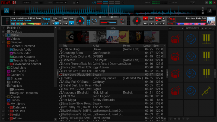Open the Echo effect dropdown arrow
The image size is (217, 122).
click(60, 18)
